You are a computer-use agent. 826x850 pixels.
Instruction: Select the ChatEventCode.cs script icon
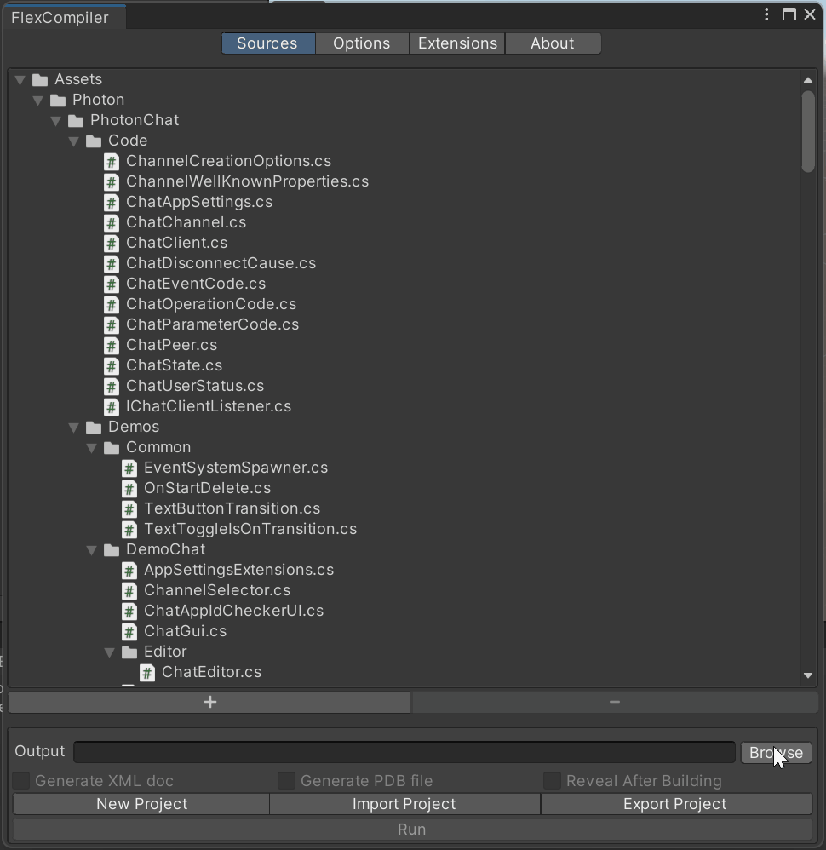click(x=112, y=284)
